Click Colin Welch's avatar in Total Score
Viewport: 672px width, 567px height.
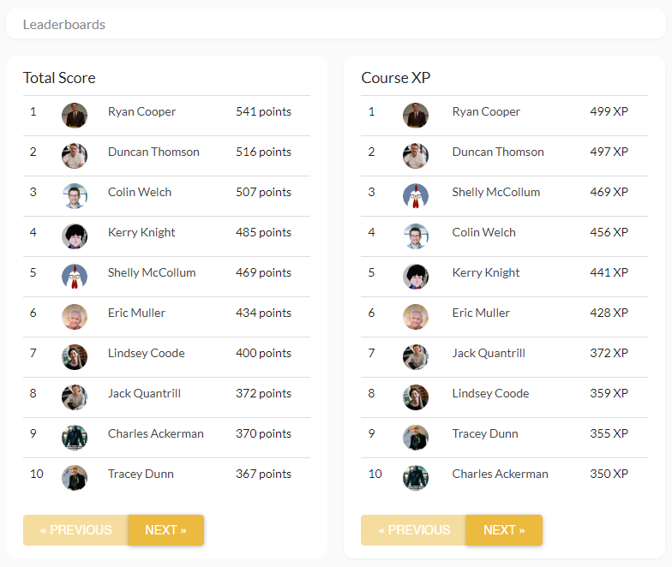75,196
